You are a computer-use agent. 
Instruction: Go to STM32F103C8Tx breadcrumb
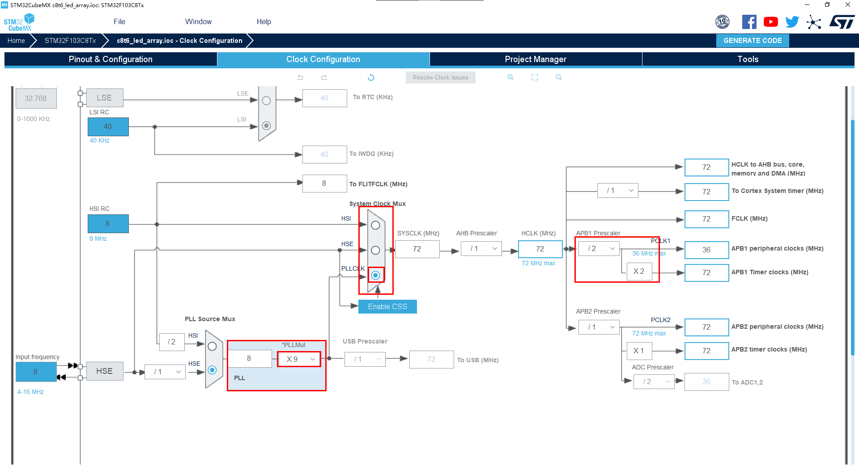[x=70, y=41]
